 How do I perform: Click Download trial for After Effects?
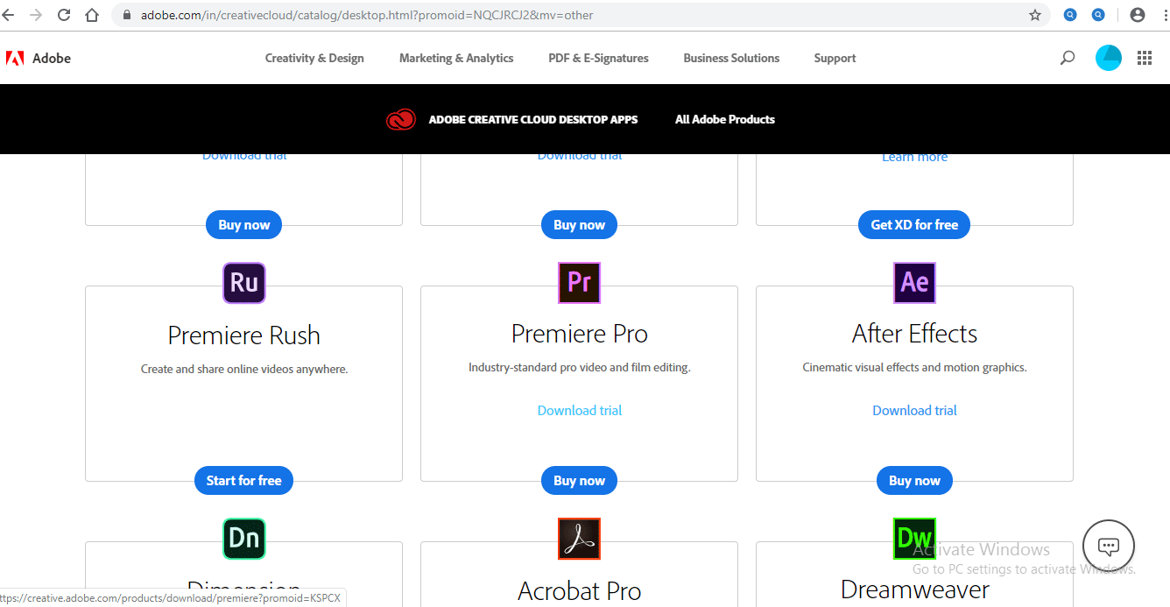pyautogui.click(x=914, y=410)
